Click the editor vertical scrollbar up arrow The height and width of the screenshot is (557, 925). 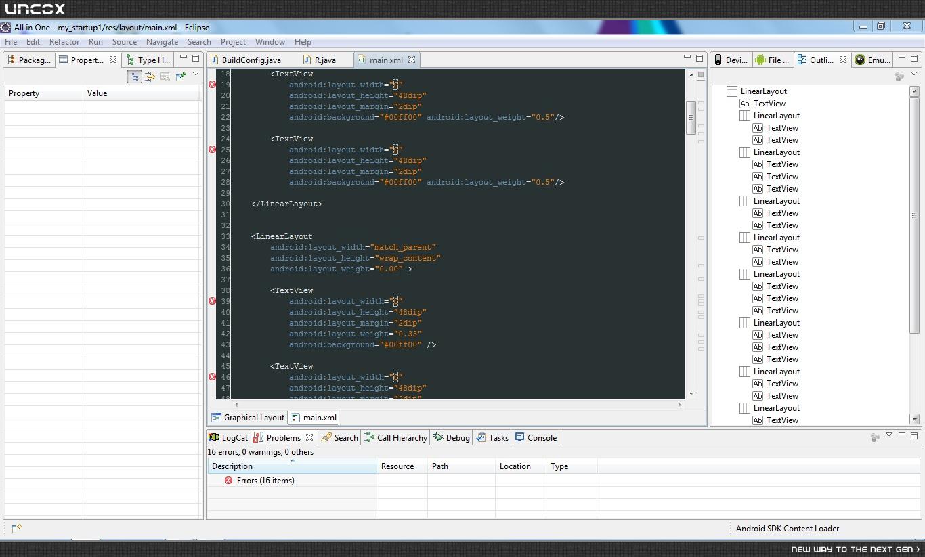coord(691,74)
